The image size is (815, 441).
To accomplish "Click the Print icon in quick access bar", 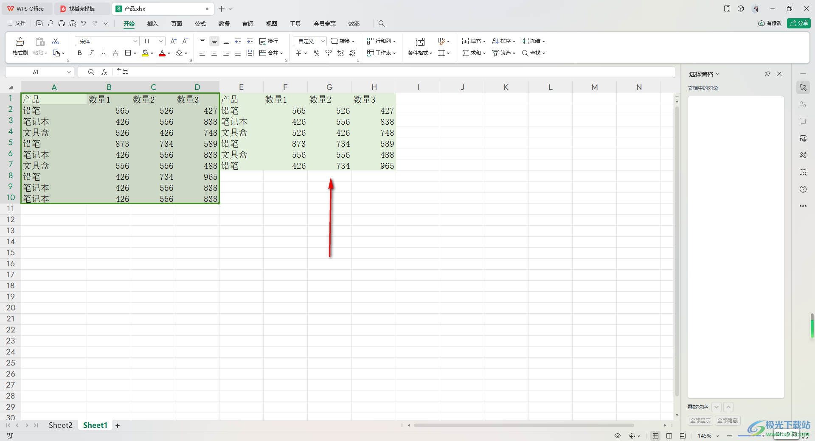I will (62, 23).
